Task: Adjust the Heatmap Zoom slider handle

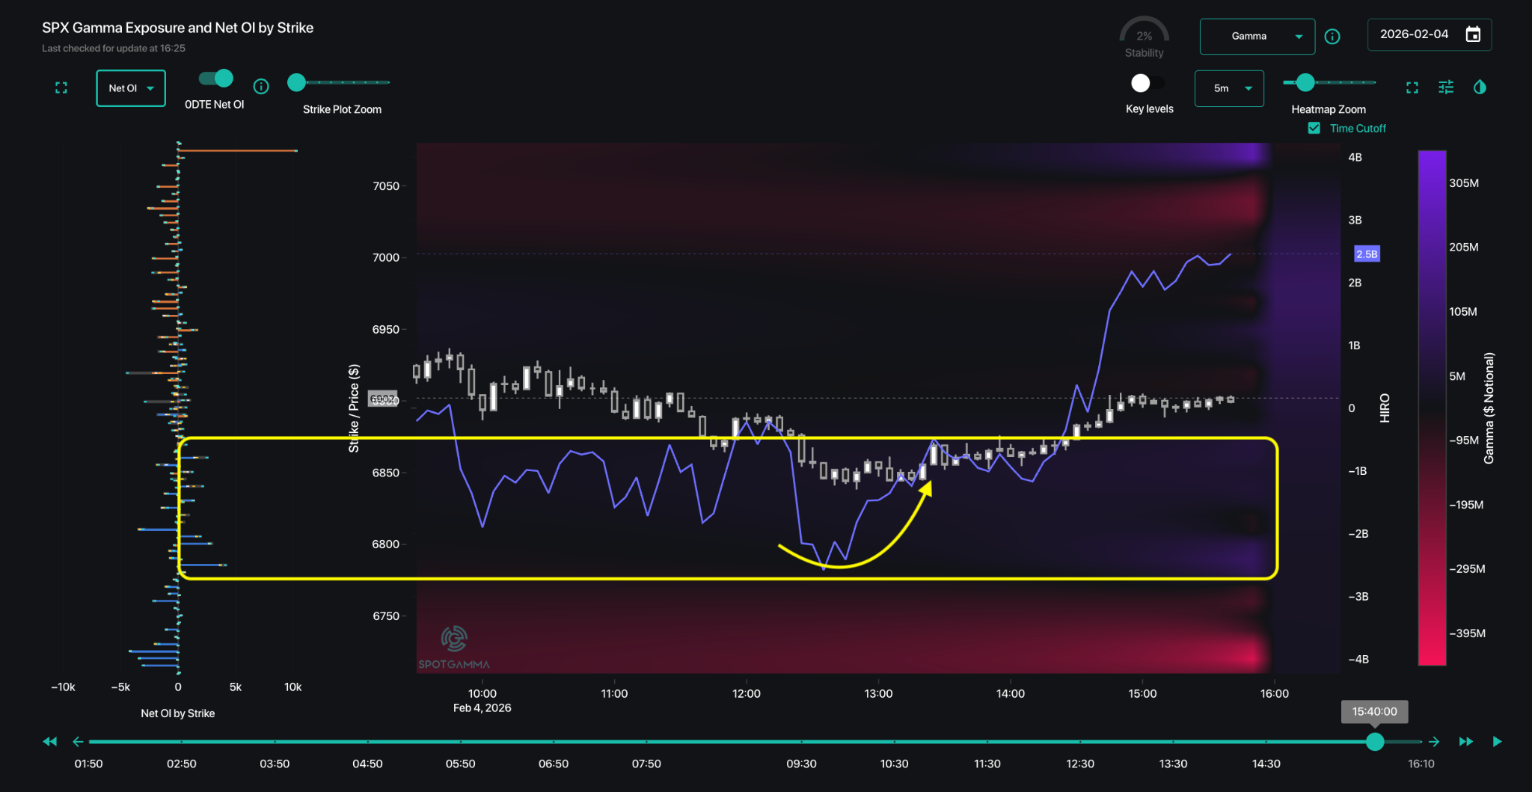Action: [1306, 83]
